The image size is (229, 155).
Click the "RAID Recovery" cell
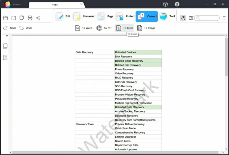(x=138, y=78)
